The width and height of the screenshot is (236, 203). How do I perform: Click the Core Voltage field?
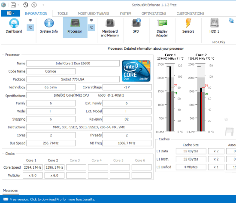pos(127,87)
